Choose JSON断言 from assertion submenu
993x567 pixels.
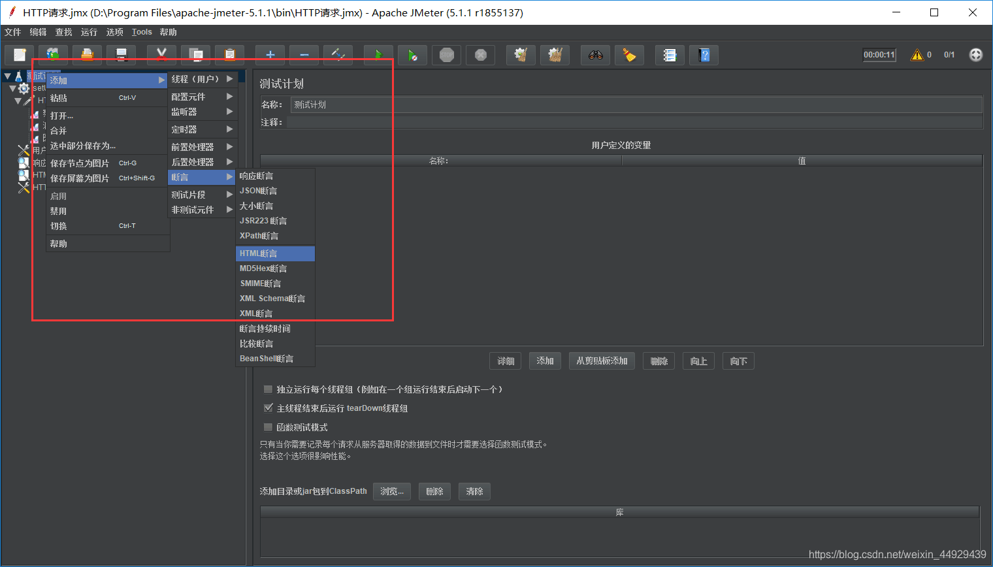click(x=275, y=191)
